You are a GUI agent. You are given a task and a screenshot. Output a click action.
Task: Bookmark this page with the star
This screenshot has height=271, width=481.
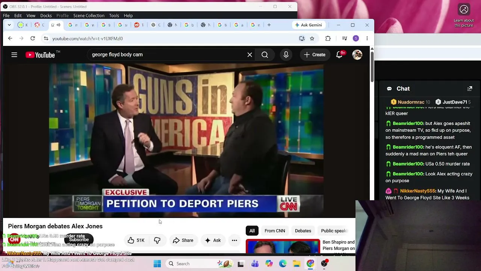point(312,38)
